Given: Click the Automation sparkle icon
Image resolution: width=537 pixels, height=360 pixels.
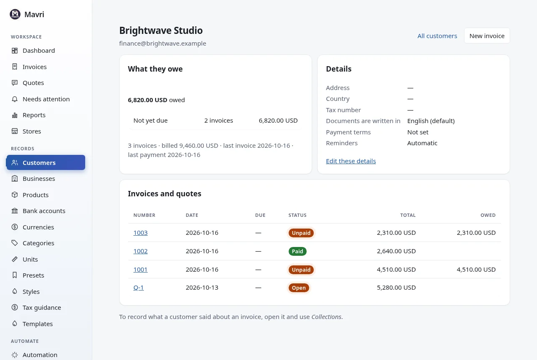Looking at the screenshot, I should [15, 355].
